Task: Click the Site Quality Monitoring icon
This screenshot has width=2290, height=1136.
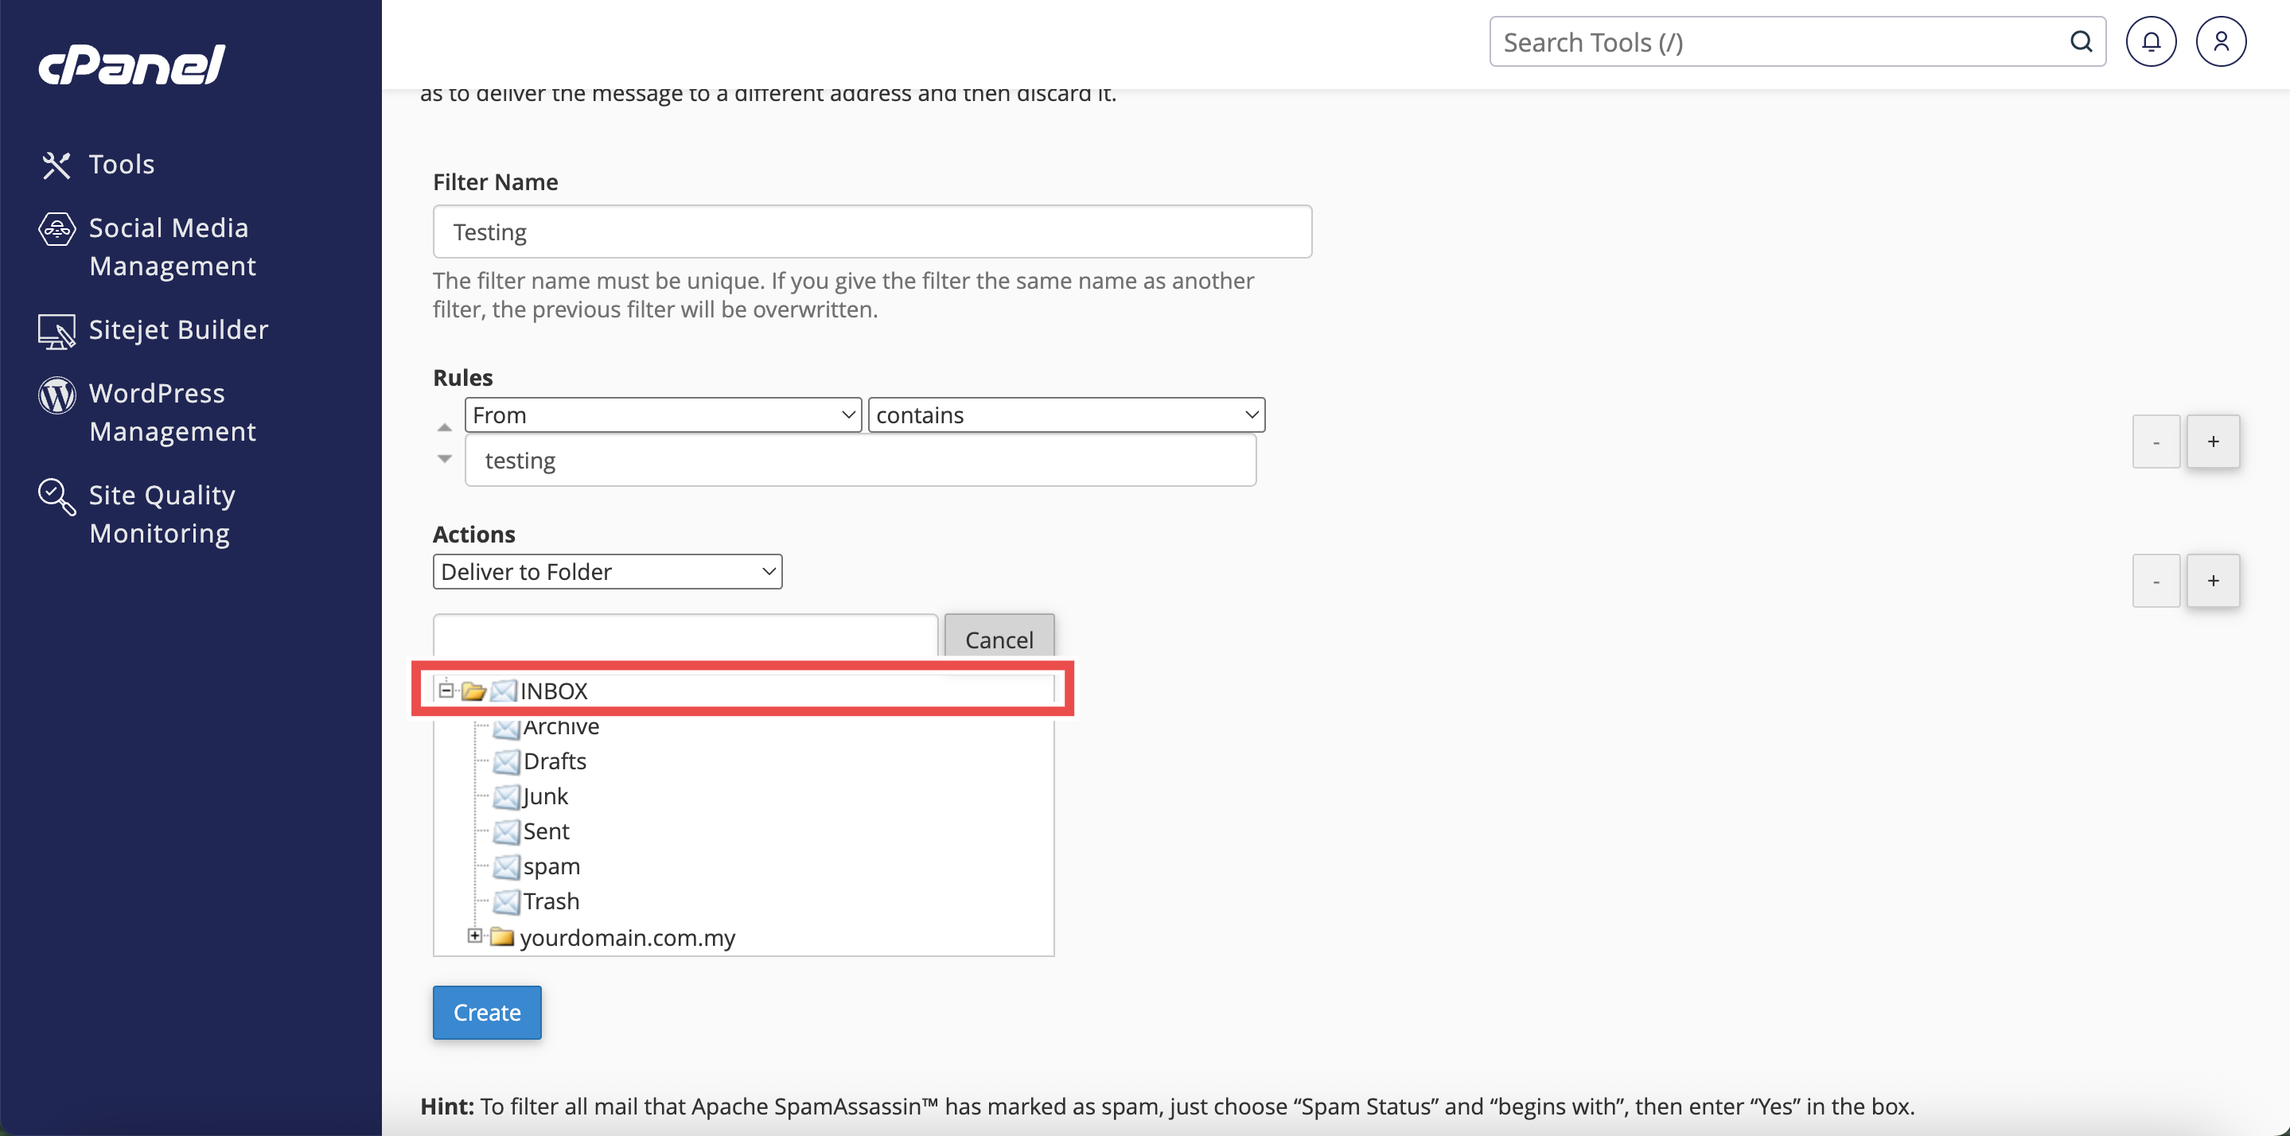Action: click(56, 496)
